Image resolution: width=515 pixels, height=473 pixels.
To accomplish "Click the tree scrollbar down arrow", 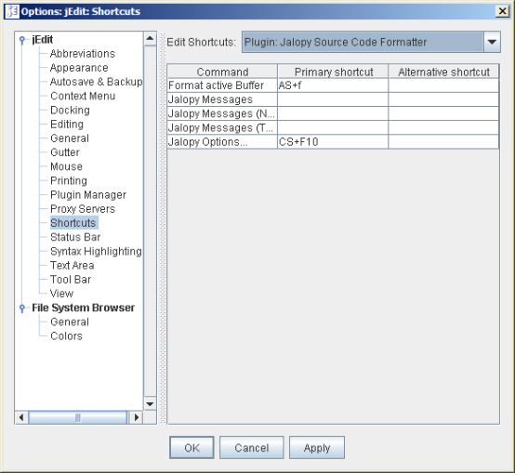I will click(x=150, y=403).
